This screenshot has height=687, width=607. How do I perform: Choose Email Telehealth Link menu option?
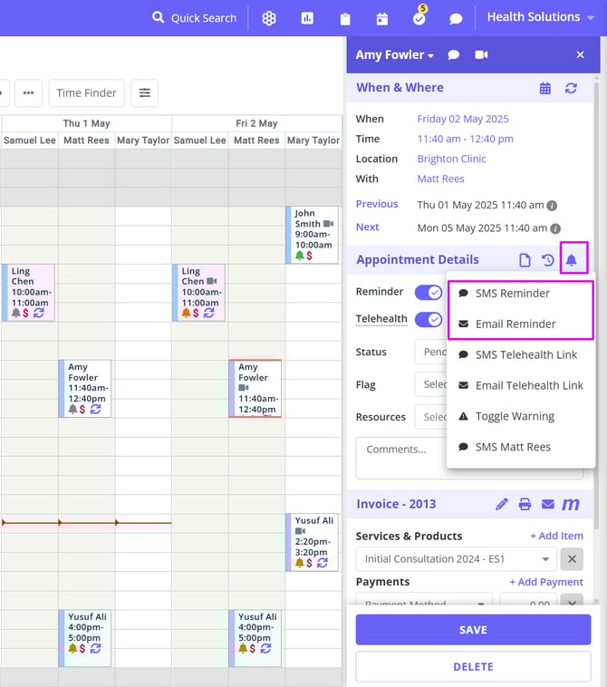pos(529,385)
